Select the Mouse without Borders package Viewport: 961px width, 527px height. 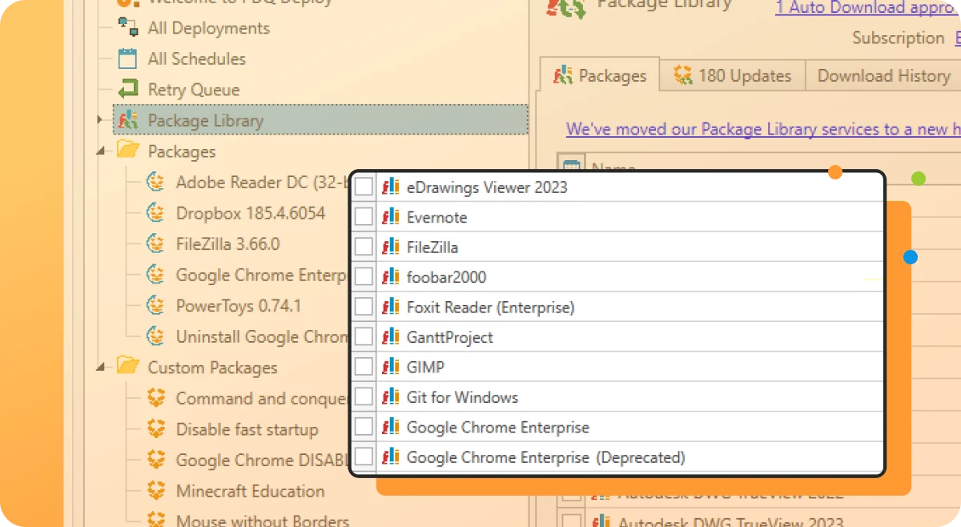click(x=263, y=521)
